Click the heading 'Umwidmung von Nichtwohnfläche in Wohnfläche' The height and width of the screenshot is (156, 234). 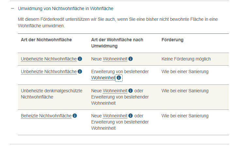[x=66, y=8]
